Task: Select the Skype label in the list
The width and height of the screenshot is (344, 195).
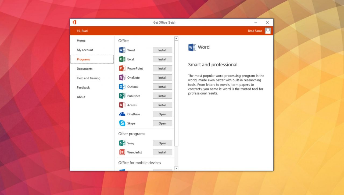Action: pos(131,123)
